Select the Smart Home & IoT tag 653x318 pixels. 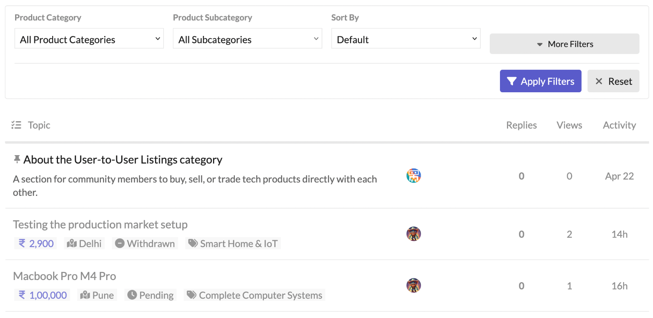tap(233, 244)
